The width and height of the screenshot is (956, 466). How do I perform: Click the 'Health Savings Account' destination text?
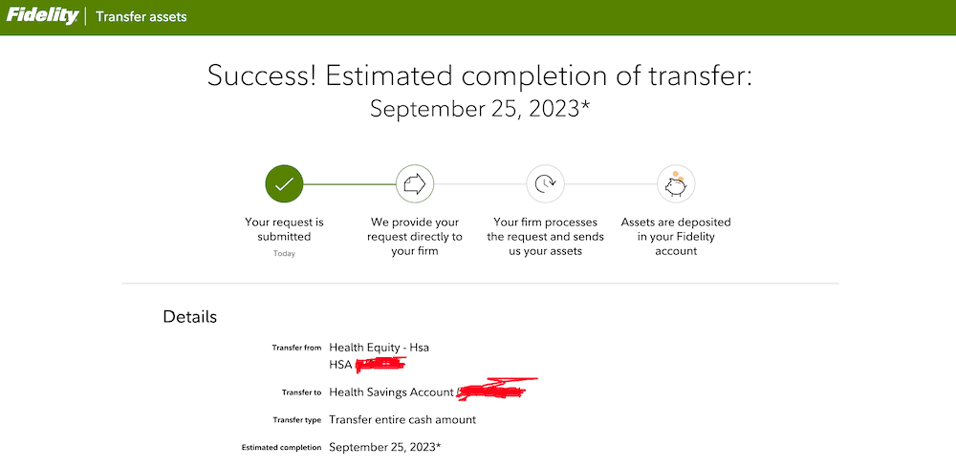tap(391, 392)
